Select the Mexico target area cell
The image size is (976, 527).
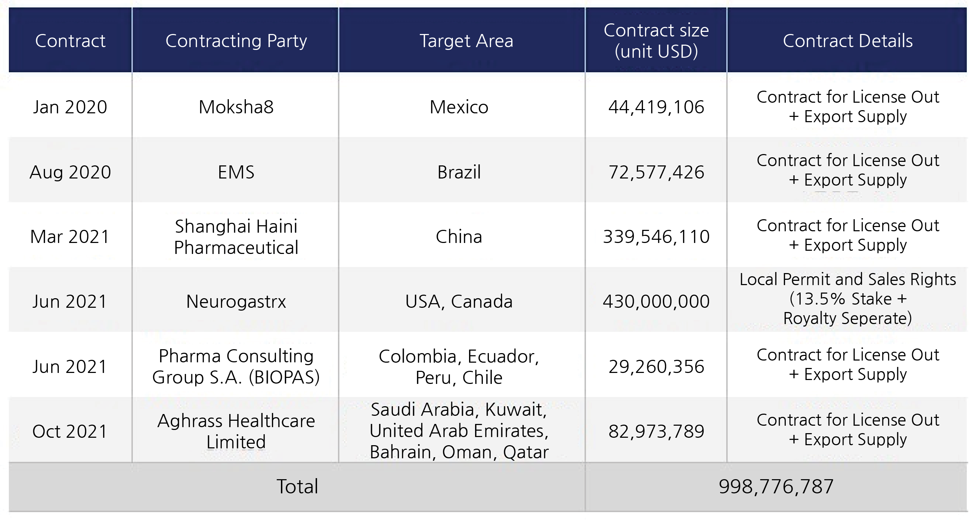[x=459, y=107]
